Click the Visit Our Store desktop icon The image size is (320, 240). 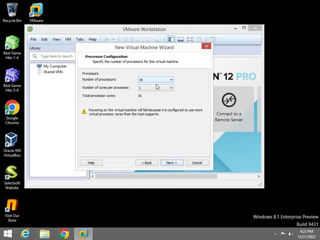coord(12,210)
